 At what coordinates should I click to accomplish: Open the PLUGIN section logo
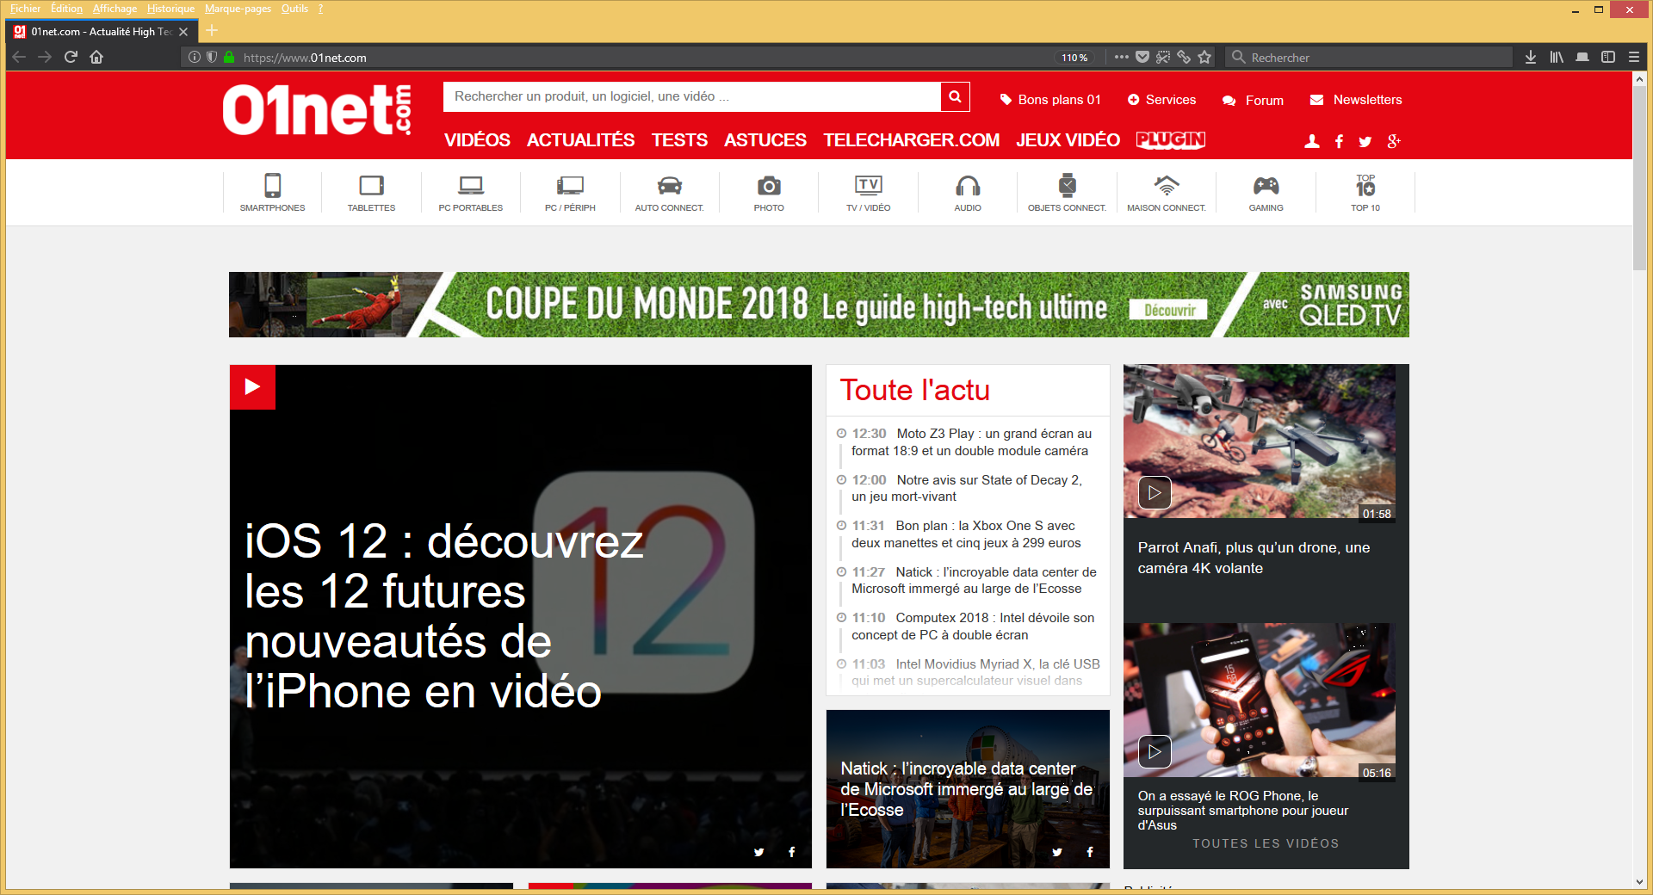click(1171, 140)
